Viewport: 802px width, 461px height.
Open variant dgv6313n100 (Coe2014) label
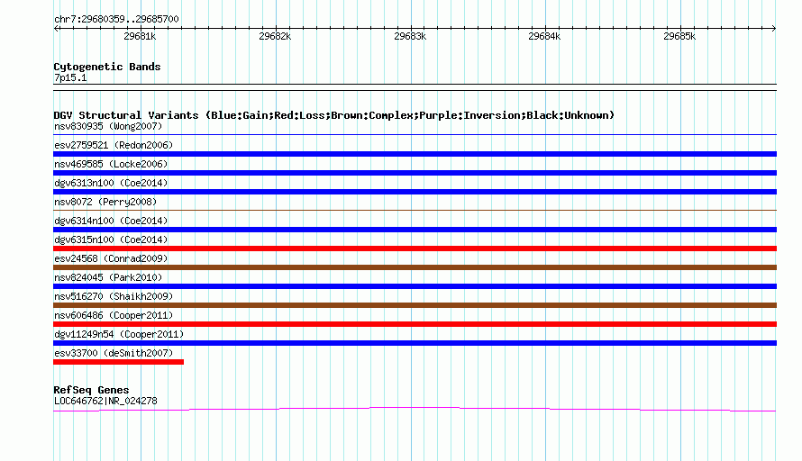(x=111, y=183)
